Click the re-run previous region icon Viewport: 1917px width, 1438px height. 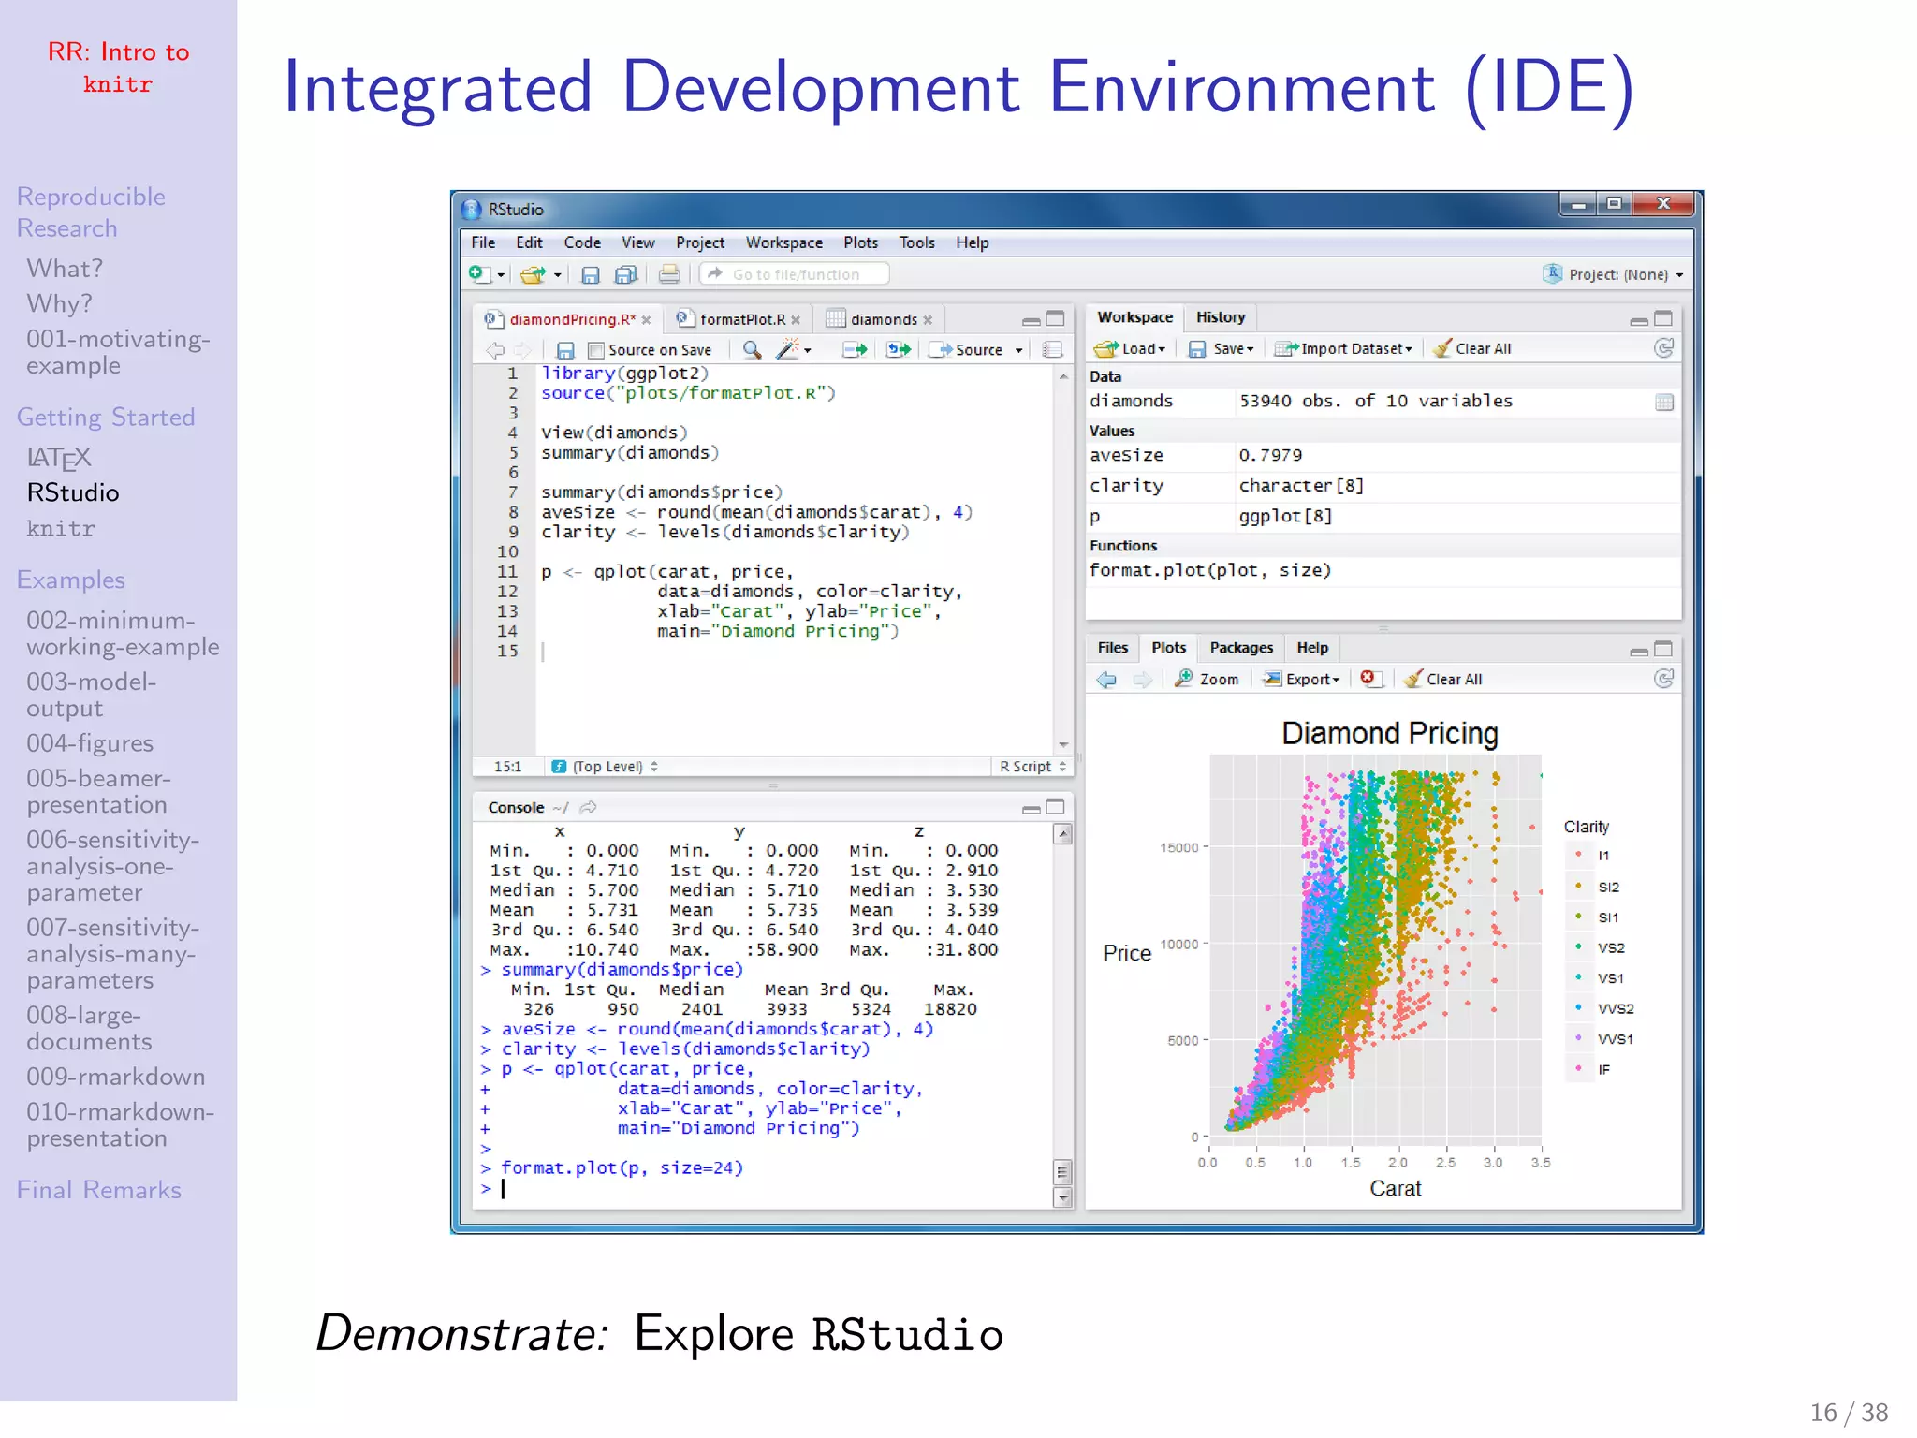pos(899,350)
